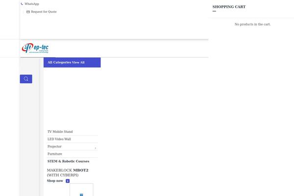The image size is (294, 196).
Task: Click the Shopping Cart heading
Action: [229, 7]
